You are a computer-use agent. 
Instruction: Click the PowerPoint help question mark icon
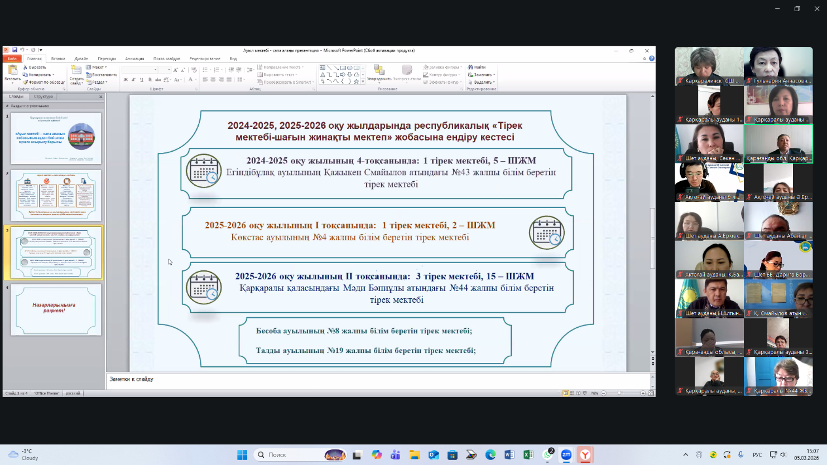(x=651, y=59)
